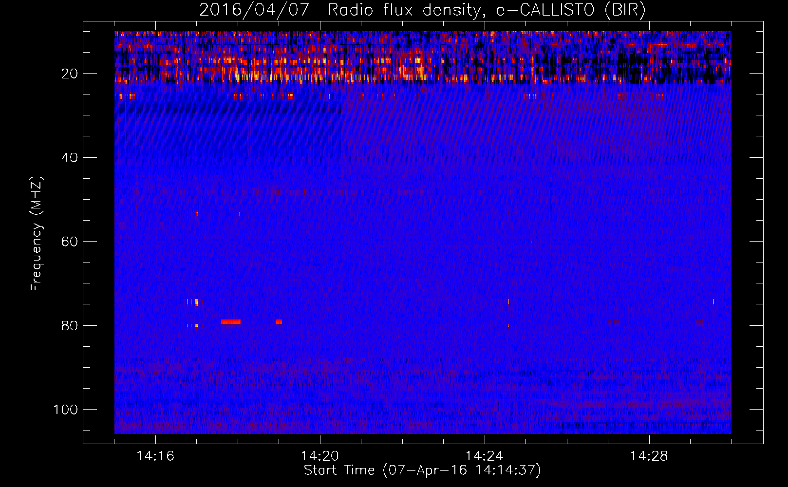Image resolution: width=788 pixels, height=487 pixels.
Task: Click the 40 MHz frequency tick label
Action: click(x=70, y=158)
